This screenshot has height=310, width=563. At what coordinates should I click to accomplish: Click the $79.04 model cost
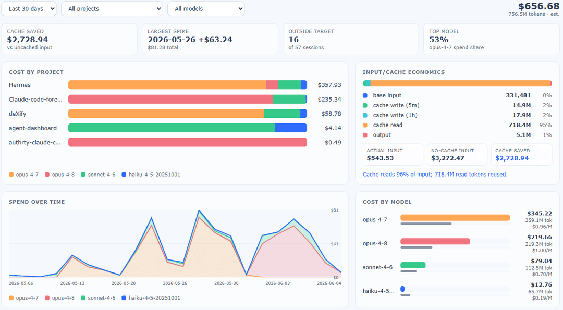click(542, 261)
